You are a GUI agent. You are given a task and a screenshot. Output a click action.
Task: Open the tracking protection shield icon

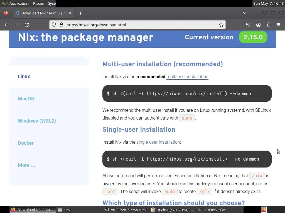pos(54,25)
